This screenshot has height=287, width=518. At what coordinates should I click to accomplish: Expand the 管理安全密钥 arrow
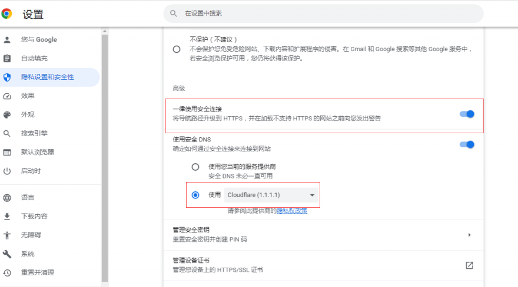pos(469,235)
